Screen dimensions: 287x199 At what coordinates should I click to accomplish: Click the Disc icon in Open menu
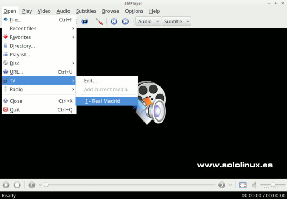click(6, 63)
